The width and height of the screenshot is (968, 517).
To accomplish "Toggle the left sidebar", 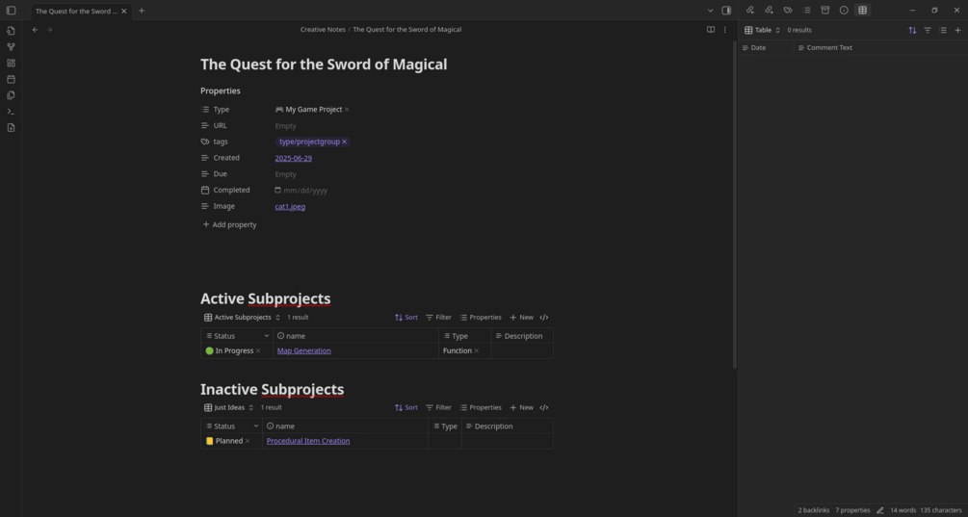I will (x=11, y=11).
